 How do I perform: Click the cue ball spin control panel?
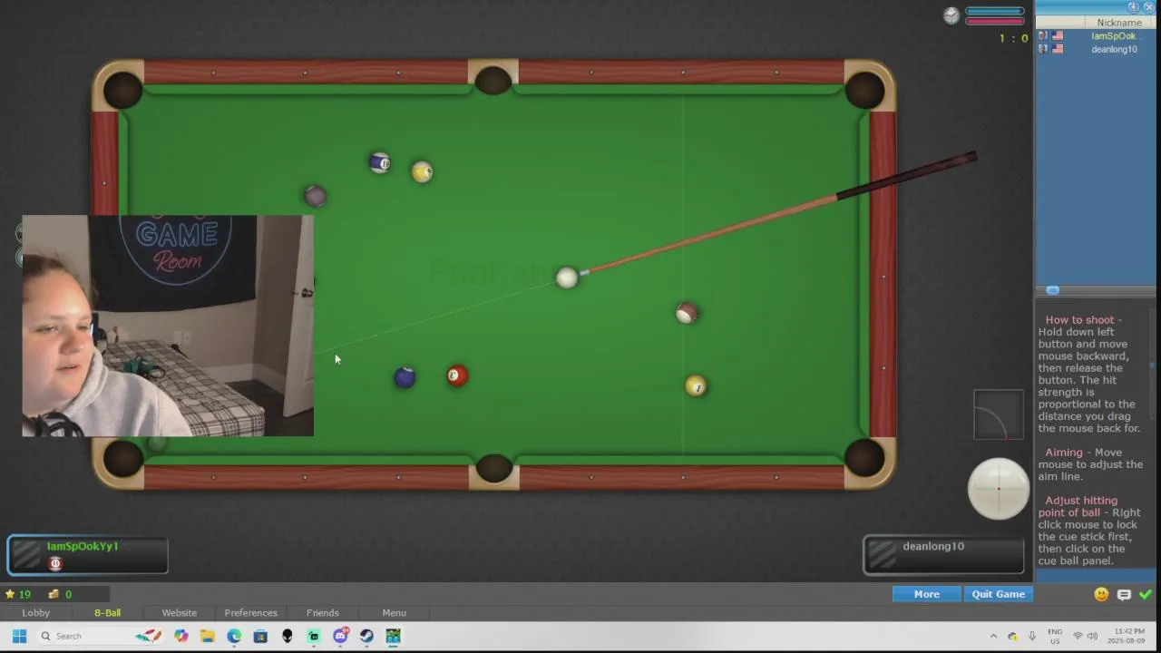(x=999, y=488)
